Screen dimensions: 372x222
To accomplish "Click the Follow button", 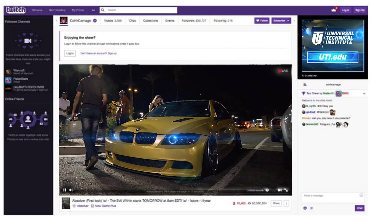I will [x=262, y=21].
